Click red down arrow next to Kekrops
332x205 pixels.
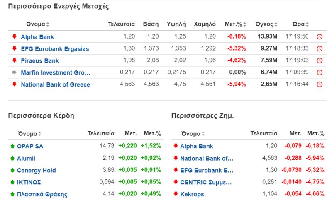click(x=176, y=194)
